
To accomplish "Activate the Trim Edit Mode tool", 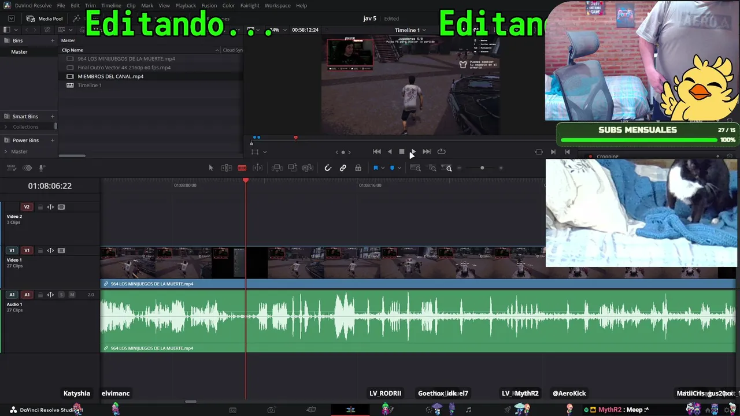I will (x=227, y=168).
